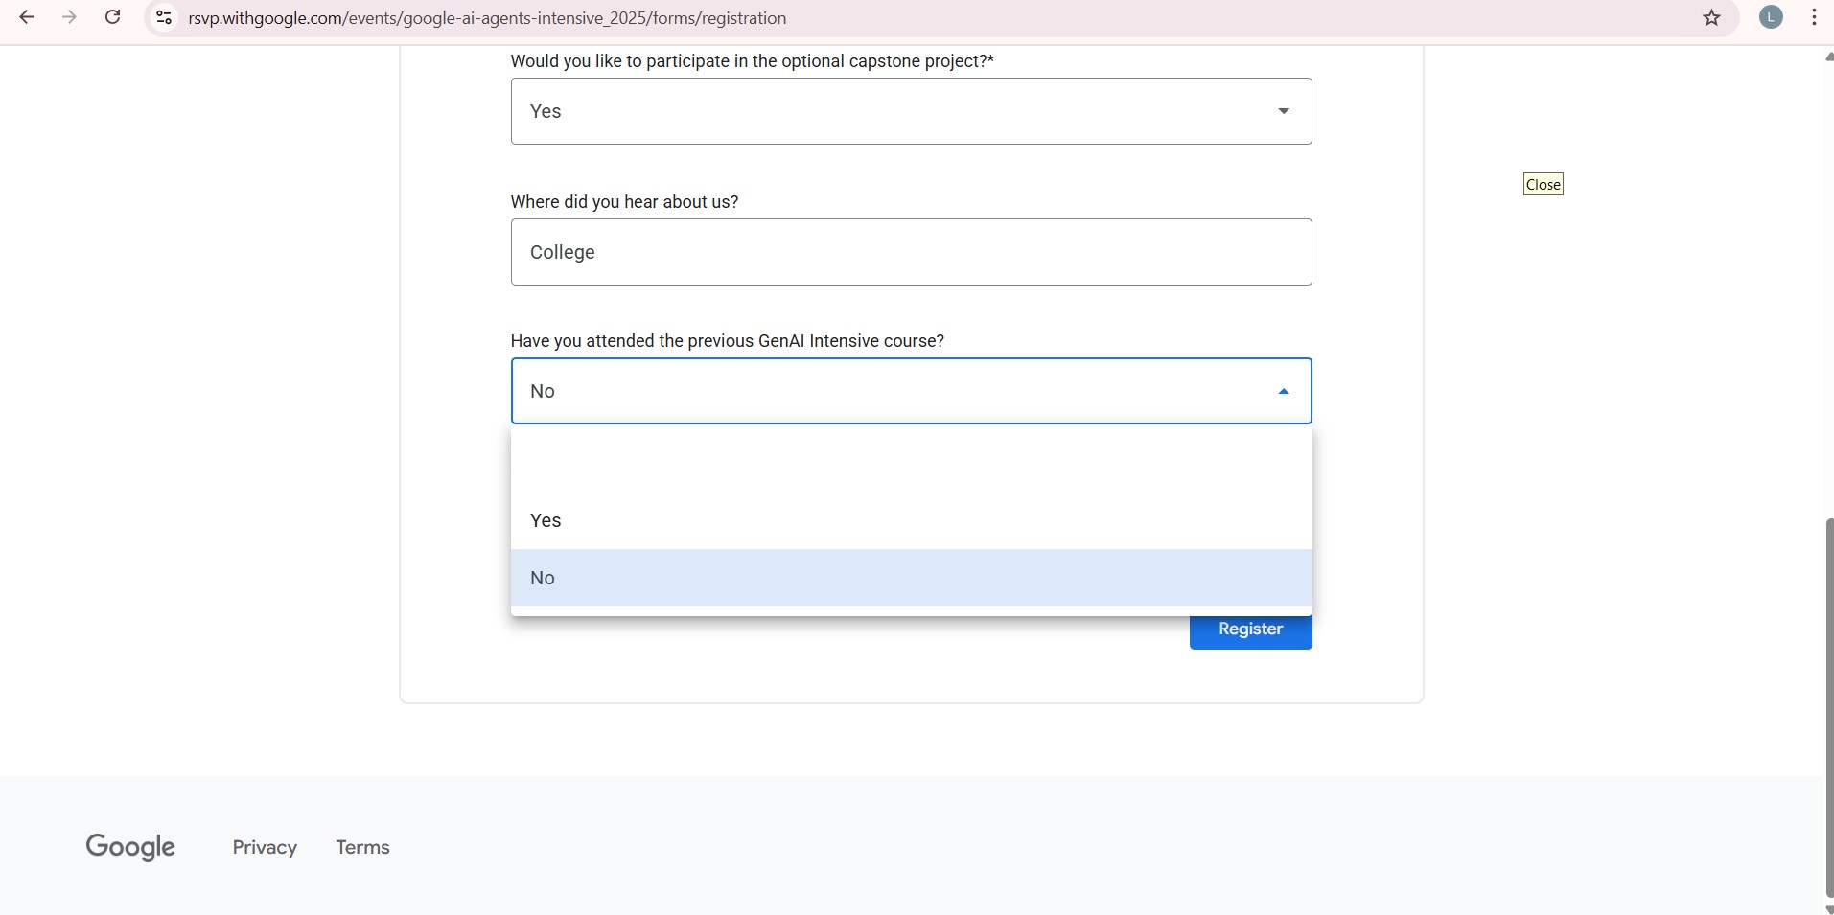Screen dimensions: 1834x915
Task: Open the Chrome three-dot menu
Action: pos(1814,17)
